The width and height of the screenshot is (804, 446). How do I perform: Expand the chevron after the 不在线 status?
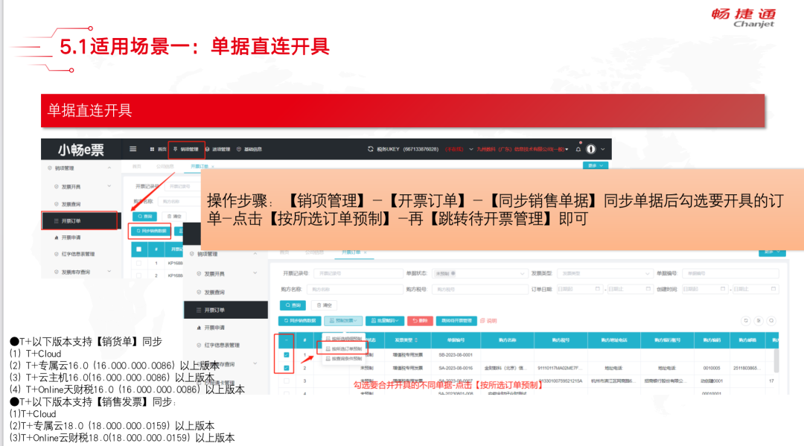[470, 149]
